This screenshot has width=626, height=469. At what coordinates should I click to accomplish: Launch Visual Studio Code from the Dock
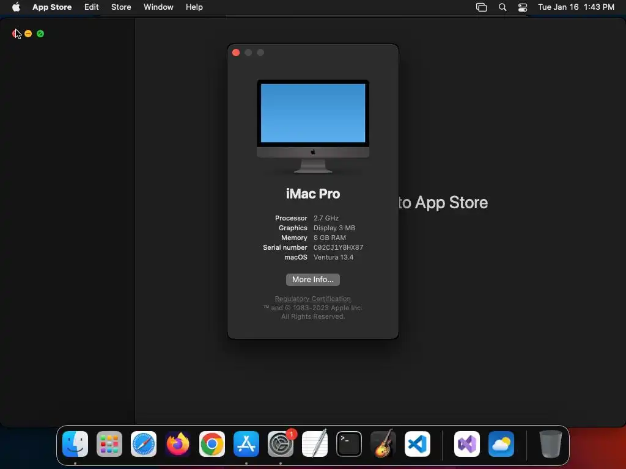point(418,444)
